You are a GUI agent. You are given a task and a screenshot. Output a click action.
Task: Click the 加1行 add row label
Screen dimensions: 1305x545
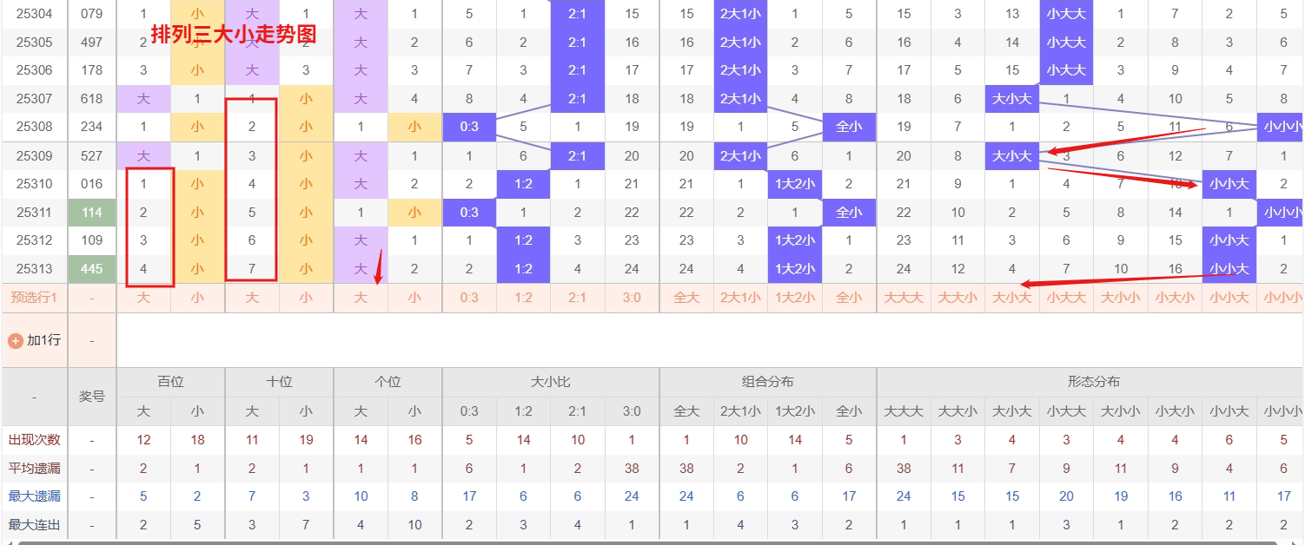(x=43, y=340)
